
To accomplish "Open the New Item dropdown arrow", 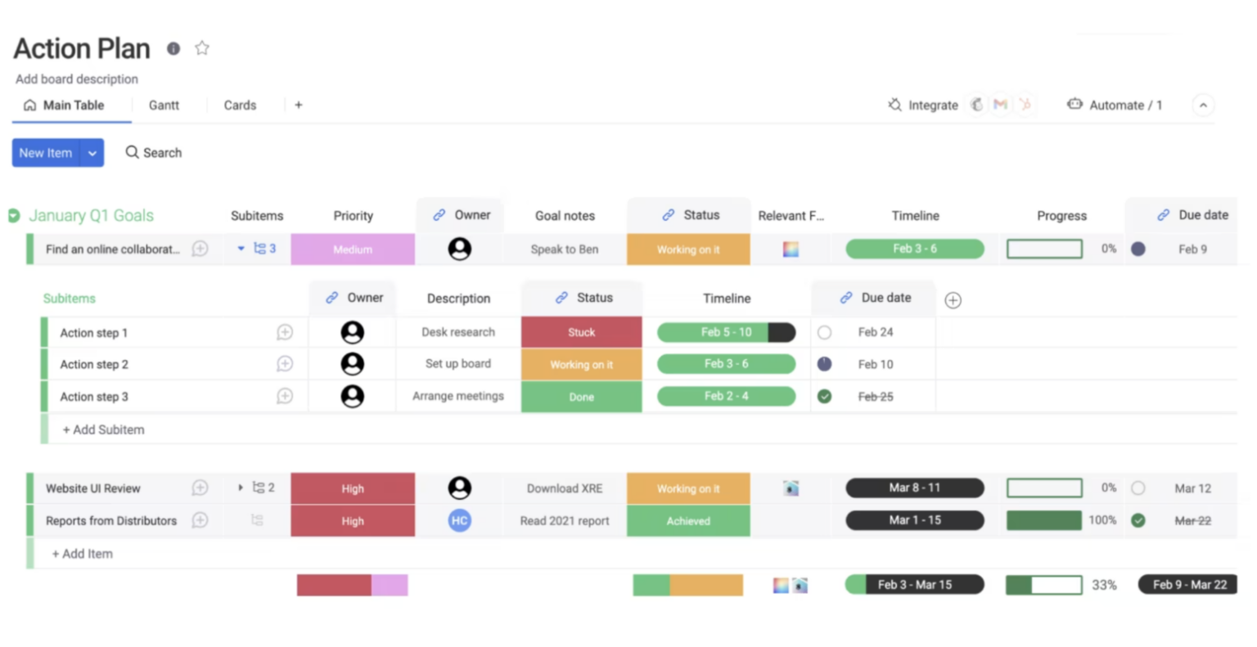I will click(92, 153).
